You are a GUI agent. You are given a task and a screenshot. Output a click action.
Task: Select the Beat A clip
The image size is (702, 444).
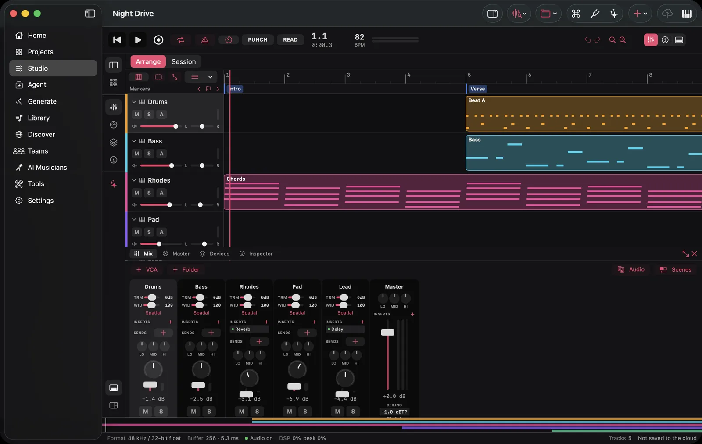tap(584, 114)
